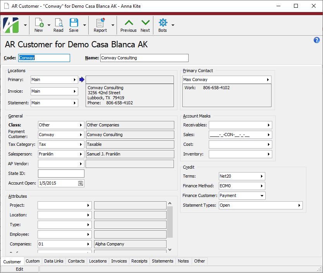Open the Report toolbar icon
The height and width of the screenshot is (273, 323).
100,25
